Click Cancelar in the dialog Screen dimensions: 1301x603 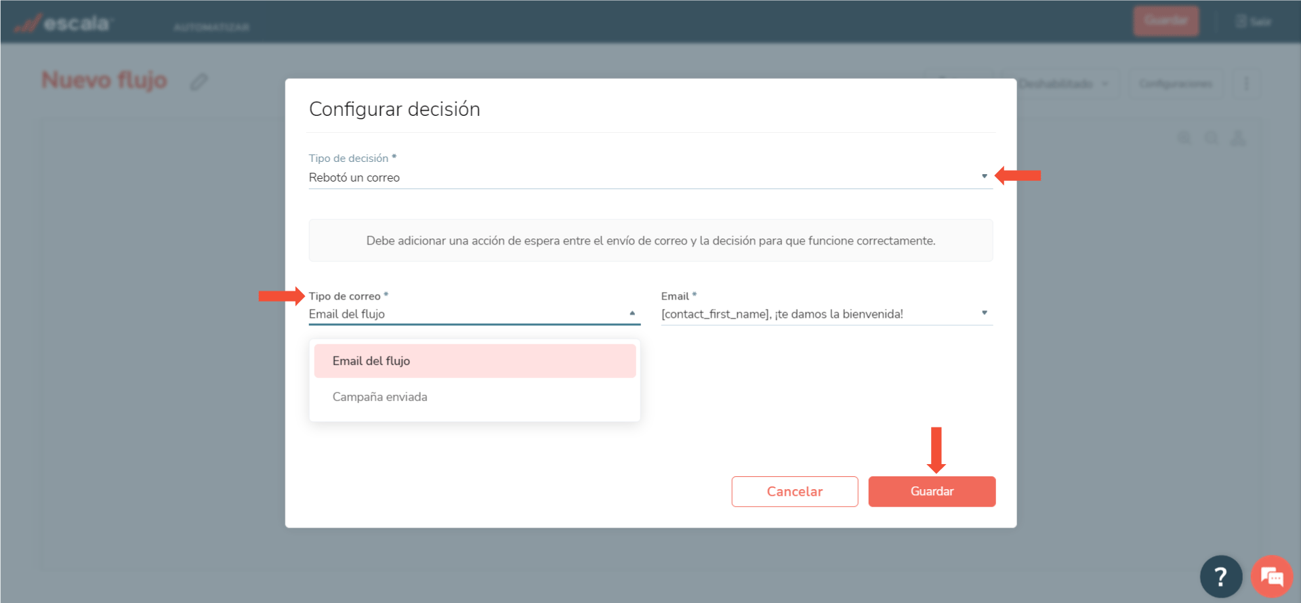point(795,491)
